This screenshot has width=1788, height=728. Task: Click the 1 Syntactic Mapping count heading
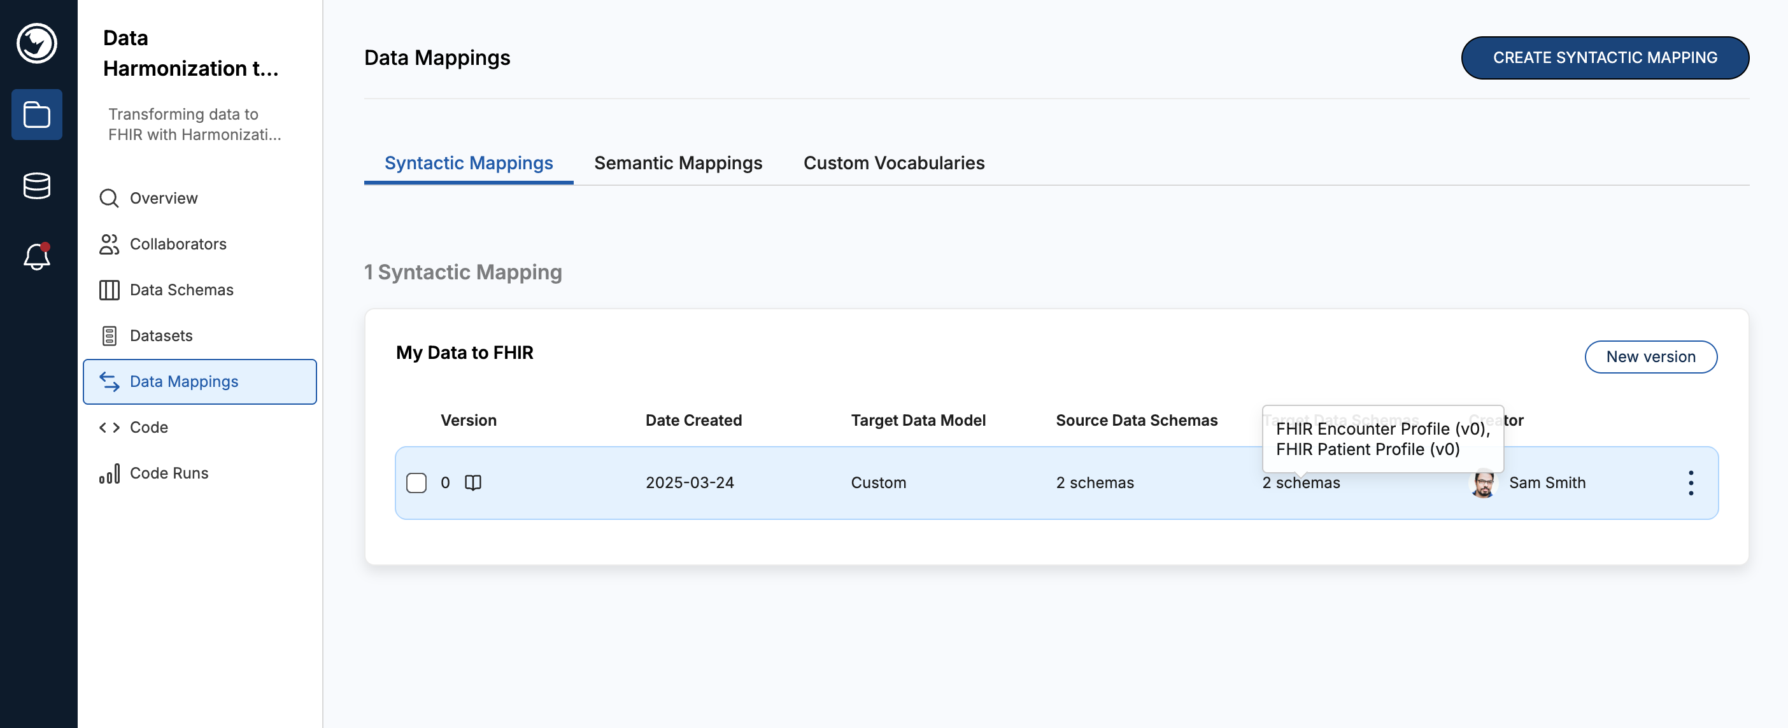(463, 272)
